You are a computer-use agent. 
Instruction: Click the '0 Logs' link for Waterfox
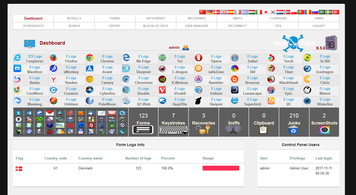[325, 99]
